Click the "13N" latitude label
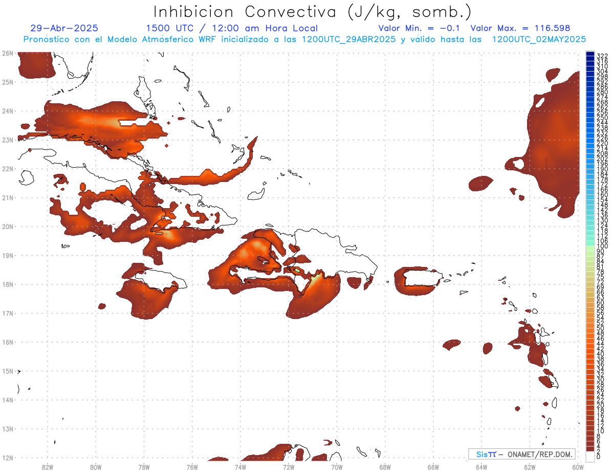This screenshot has width=614, height=474. 8,428
